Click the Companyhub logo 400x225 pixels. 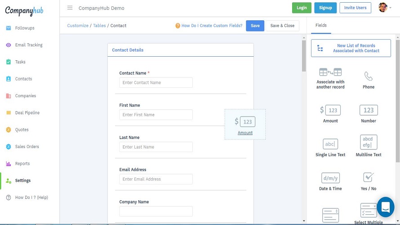click(x=24, y=11)
